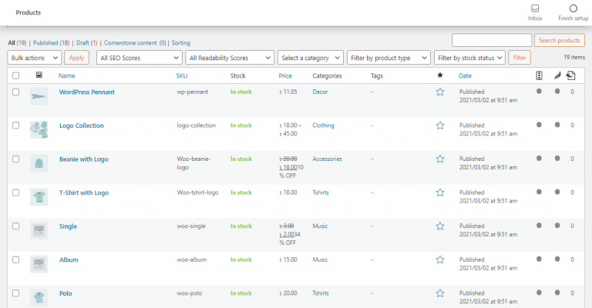
Task: Open the Filter by stock status dropdown
Action: [x=469, y=58]
